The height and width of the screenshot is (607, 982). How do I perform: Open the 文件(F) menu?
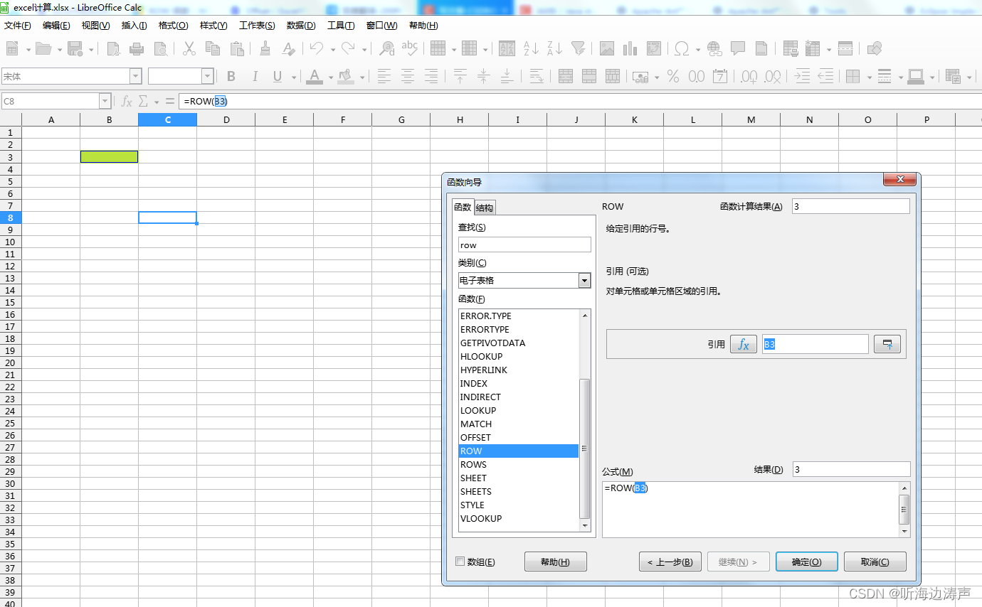(18, 26)
